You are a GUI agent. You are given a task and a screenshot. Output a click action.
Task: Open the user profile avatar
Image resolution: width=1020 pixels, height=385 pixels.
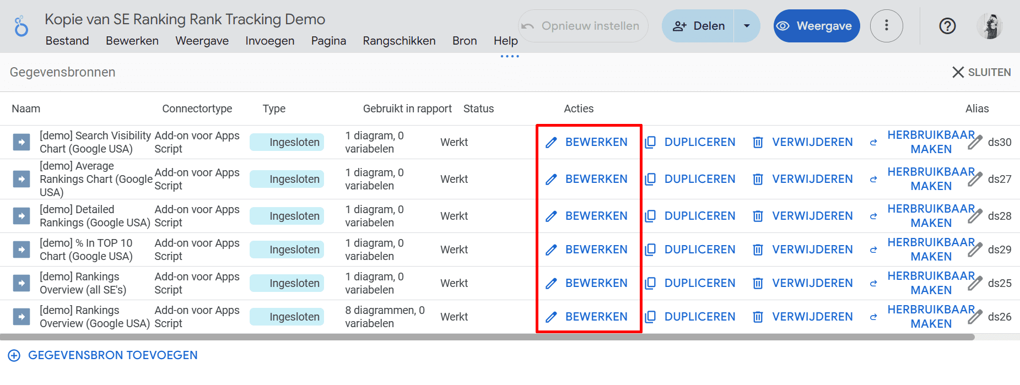point(990,26)
